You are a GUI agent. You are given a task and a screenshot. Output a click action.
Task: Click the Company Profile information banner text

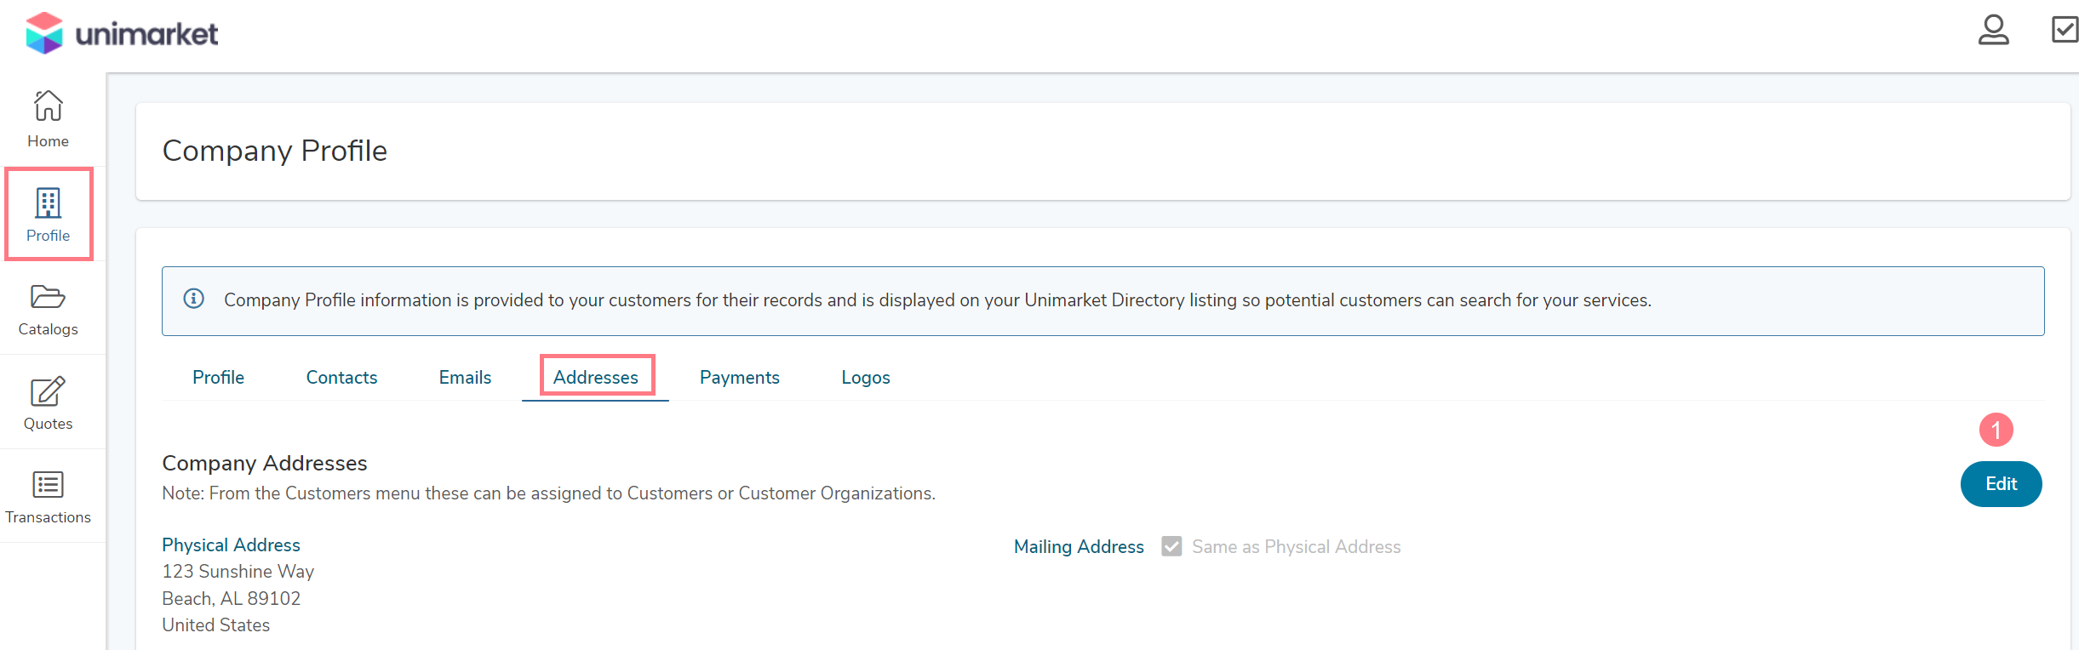pyautogui.click(x=937, y=300)
